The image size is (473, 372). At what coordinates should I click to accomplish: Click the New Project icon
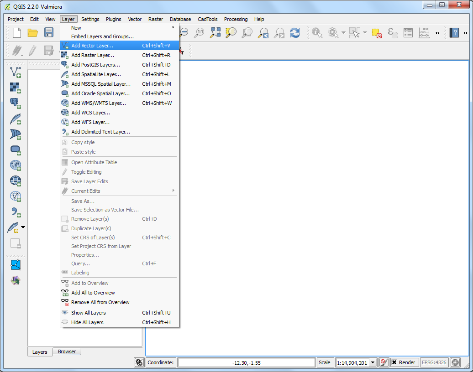17,32
